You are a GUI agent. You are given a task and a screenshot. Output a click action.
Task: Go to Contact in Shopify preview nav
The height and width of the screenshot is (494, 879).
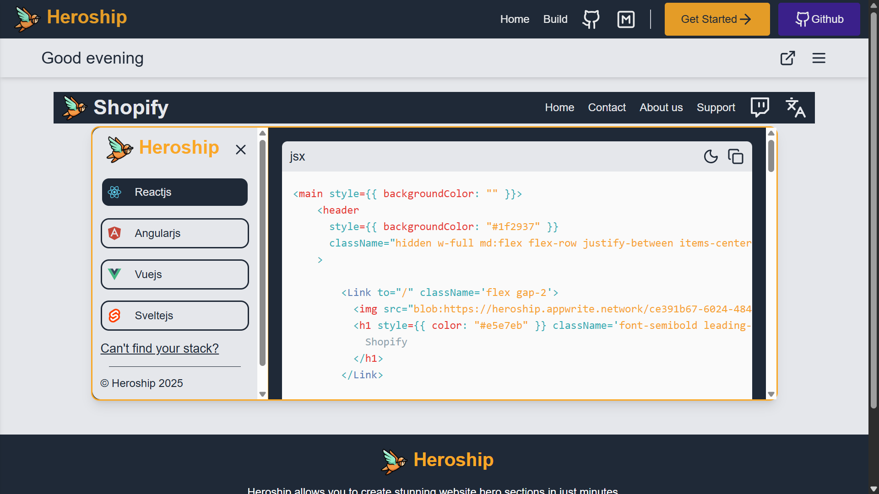607,107
